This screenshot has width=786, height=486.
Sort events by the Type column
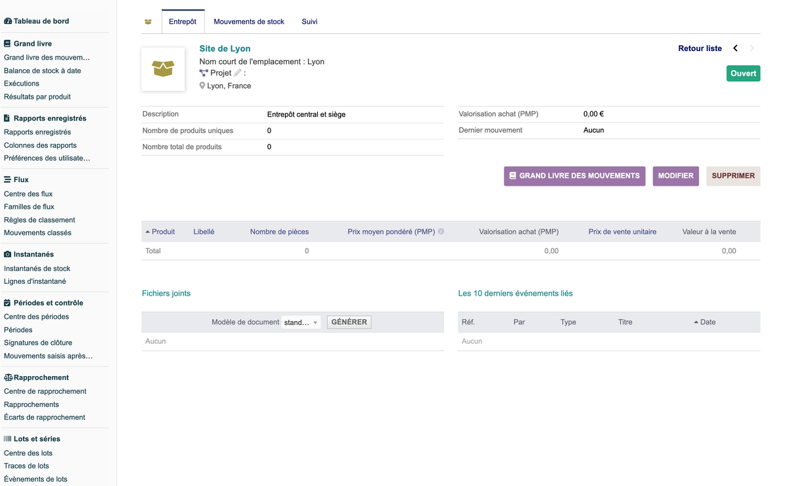tap(569, 322)
